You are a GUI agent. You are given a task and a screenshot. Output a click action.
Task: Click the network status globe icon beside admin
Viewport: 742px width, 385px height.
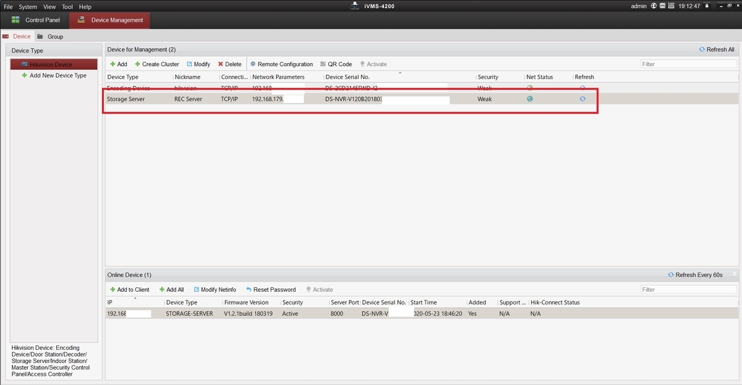[x=653, y=6]
